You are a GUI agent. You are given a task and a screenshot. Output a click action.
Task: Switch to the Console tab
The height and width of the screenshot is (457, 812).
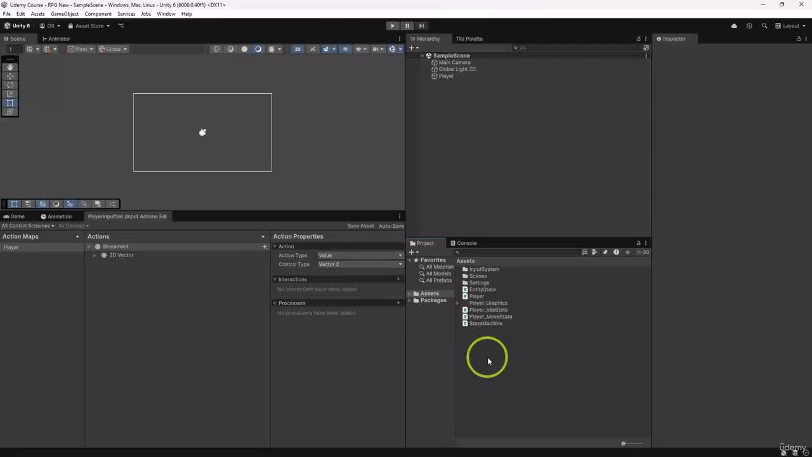pyautogui.click(x=463, y=243)
